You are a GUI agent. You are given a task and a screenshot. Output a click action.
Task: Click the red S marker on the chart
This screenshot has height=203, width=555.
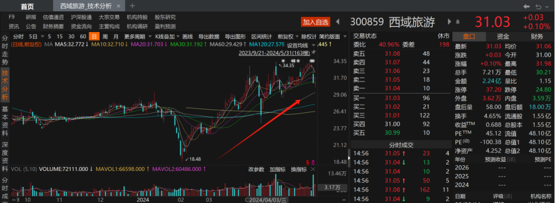coord(308,162)
